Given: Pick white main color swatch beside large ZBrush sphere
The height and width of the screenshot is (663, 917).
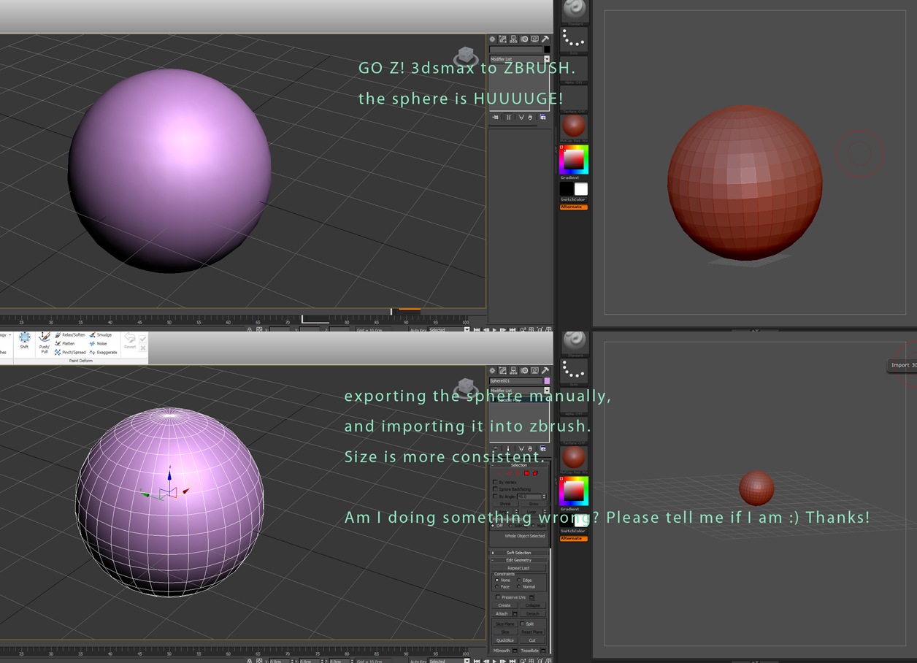Looking at the screenshot, I should 580,189.
